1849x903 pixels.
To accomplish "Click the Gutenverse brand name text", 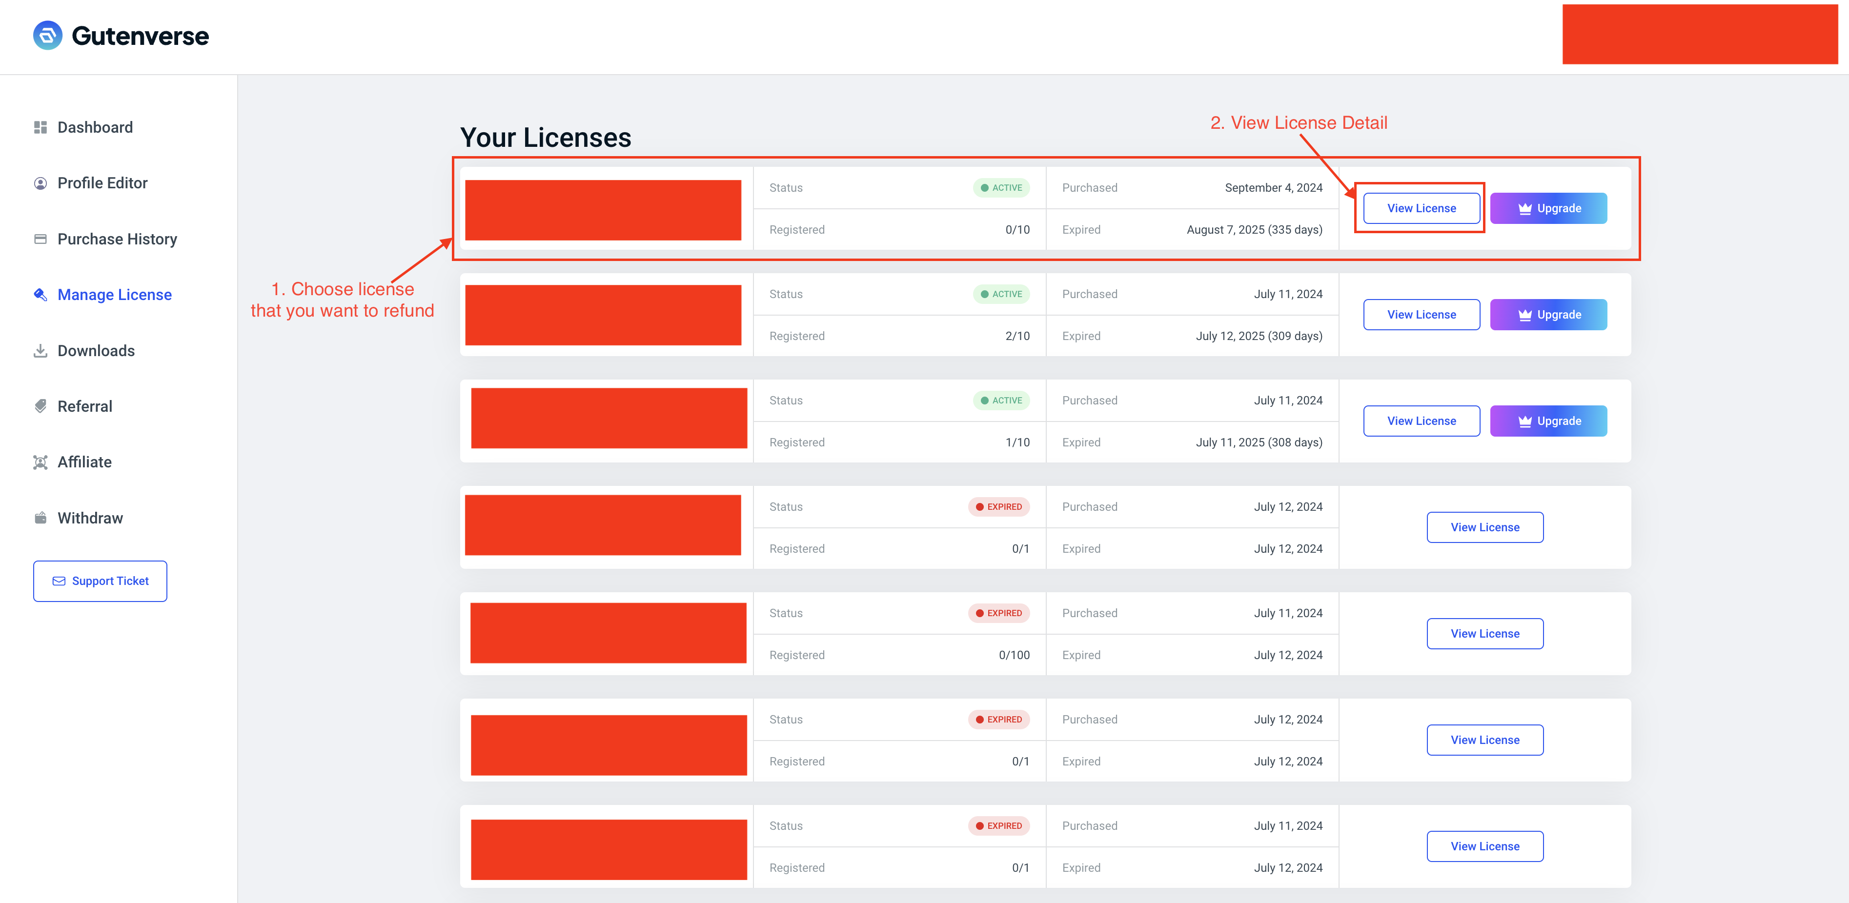I will 140,36.
